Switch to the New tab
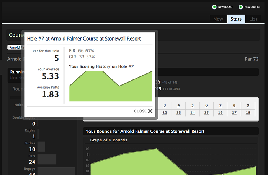 pos(218,19)
